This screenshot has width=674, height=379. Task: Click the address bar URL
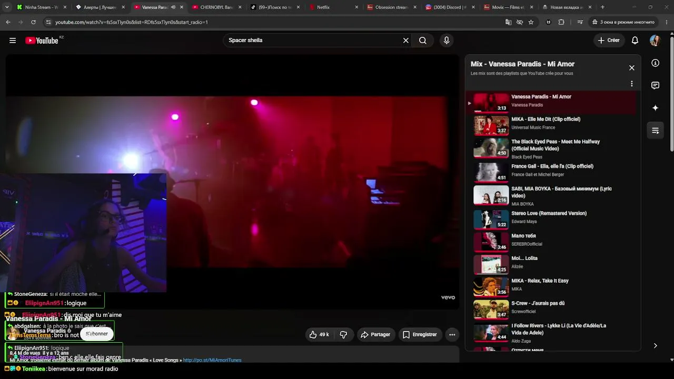132,22
